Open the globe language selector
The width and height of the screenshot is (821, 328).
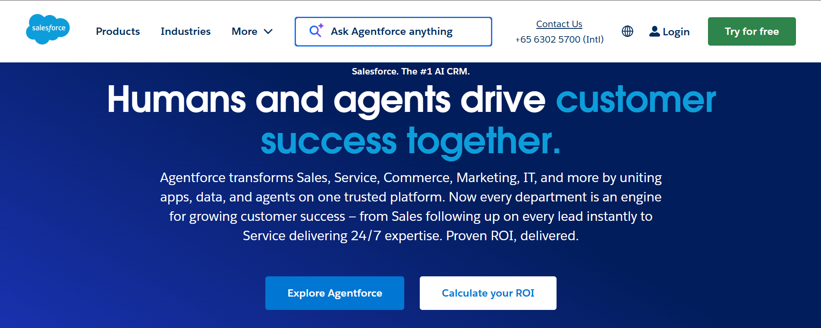click(x=627, y=31)
